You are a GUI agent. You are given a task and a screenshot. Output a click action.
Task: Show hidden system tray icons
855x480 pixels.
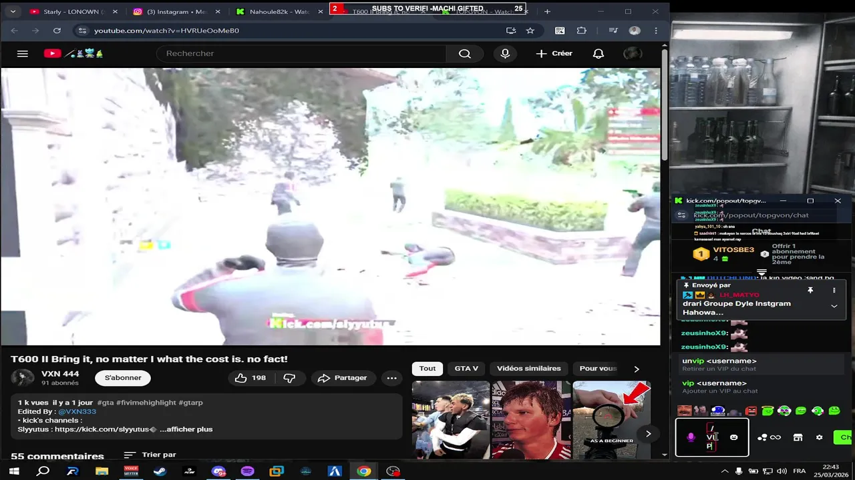(x=725, y=471)
